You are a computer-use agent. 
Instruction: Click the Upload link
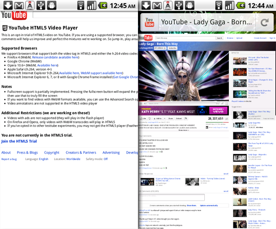click(239, 38)
